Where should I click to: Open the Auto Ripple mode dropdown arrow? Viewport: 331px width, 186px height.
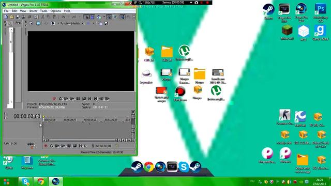[104, 17]
